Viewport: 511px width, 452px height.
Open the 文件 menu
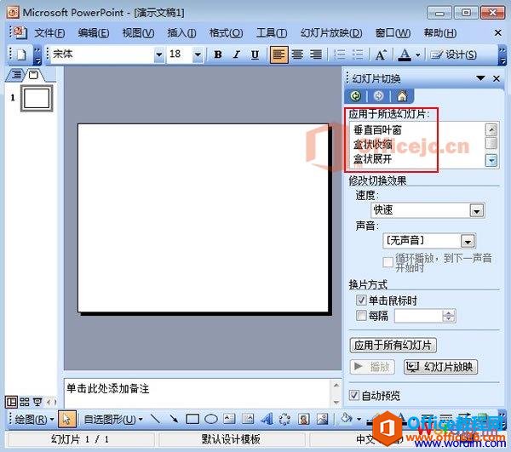[49, 33]
